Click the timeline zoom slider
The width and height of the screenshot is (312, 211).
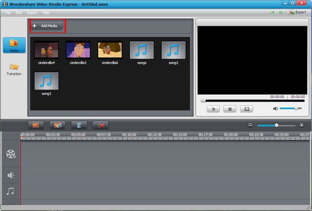point(277,126)
